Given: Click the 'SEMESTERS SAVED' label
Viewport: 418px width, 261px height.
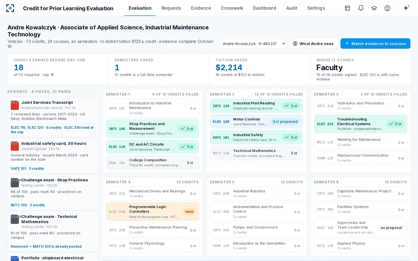Looking at the screenshot, I should [x=134, y=60].
